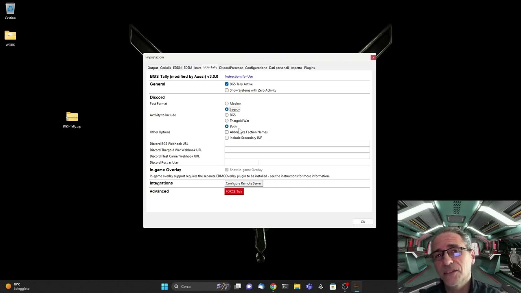This screenshot has width=521, height=293.
Task: Enable Show Systems with Zero Activity
Action: point(227,90)
